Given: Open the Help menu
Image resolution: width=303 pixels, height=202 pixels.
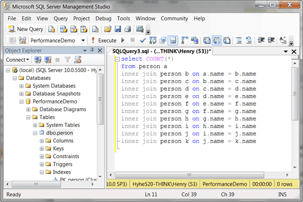Looking at the screenshot, I should [x=199, y=18].
